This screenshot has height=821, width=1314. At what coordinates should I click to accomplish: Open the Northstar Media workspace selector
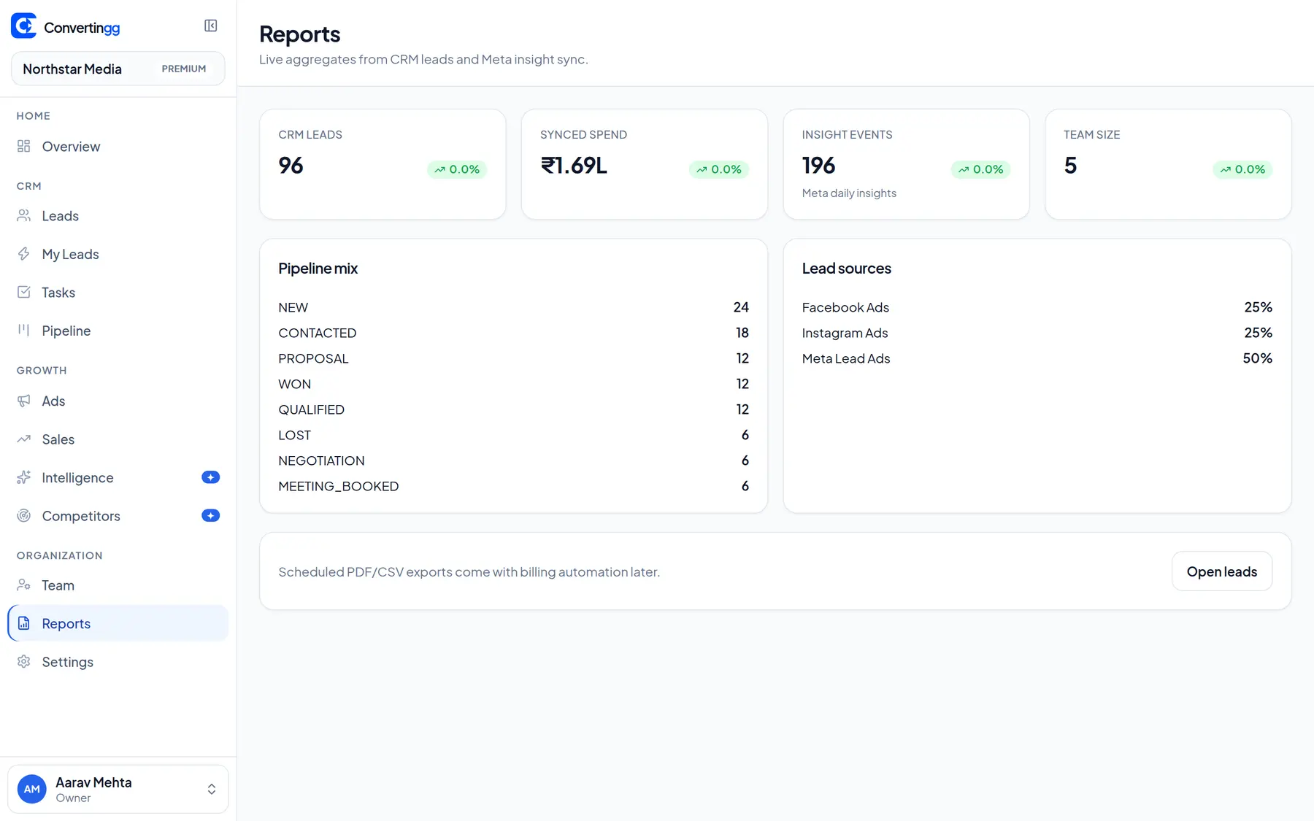tap(118, 69)
